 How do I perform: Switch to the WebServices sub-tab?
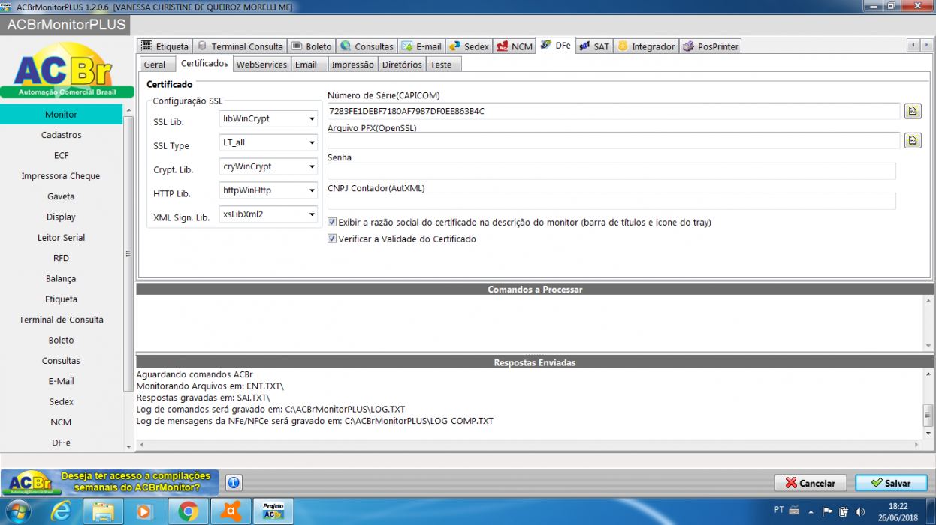pyautogui.click(x=261, y=64)
